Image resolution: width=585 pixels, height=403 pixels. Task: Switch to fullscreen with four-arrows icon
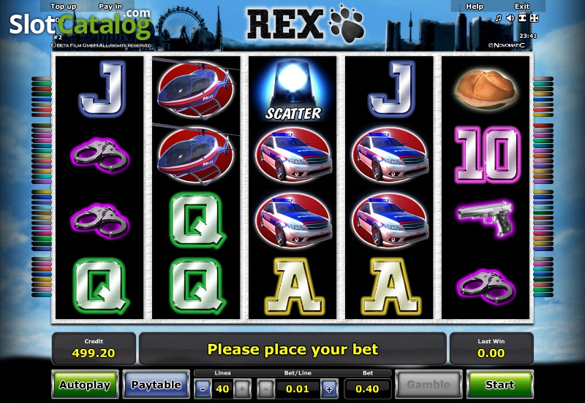[x=535, y=18]
